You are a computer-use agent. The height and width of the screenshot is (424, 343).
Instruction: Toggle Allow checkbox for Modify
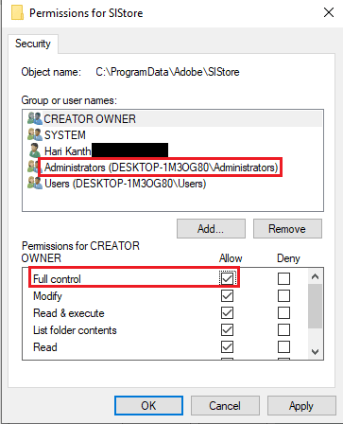(227, 296)
